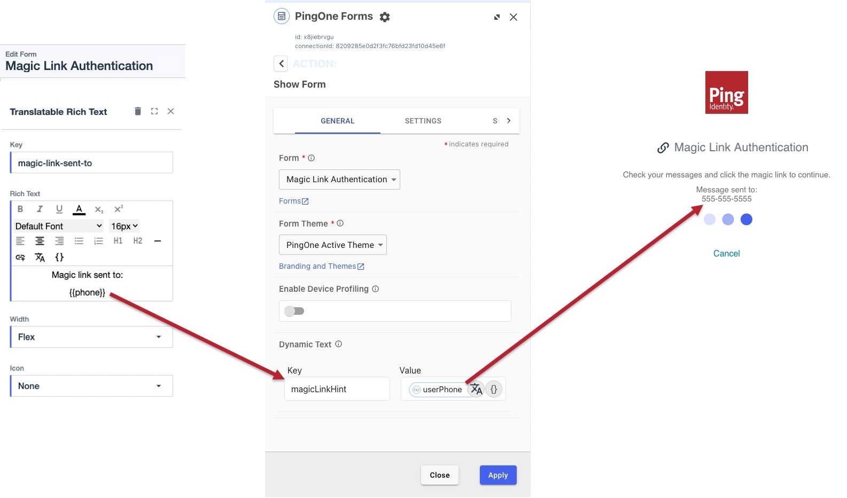Screen dimensions: 847x498
Task: Pick the text color underlined A
Action: 79,209
